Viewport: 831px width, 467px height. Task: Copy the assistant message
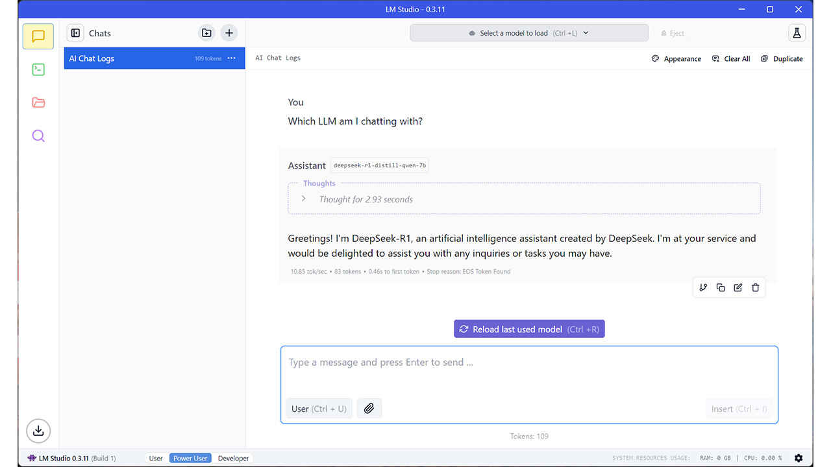tap(721, 287)
